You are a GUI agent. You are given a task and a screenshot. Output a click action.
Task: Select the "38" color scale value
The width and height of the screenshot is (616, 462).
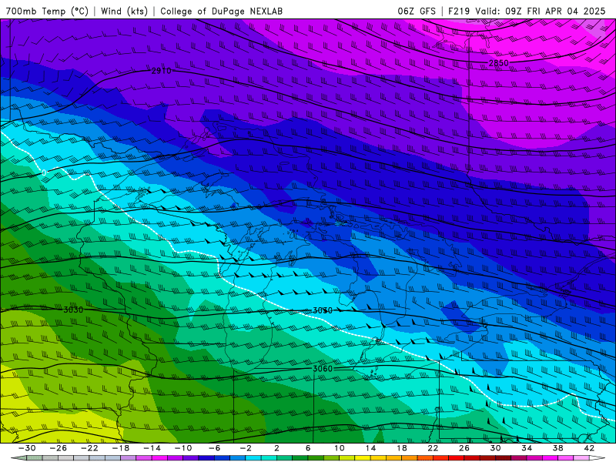[x=557, y=448]
